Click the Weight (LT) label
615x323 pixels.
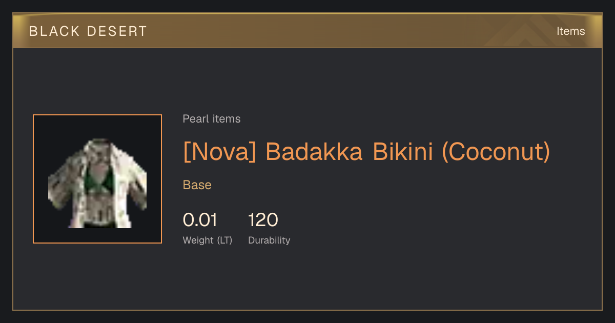[x=208, y=240]
